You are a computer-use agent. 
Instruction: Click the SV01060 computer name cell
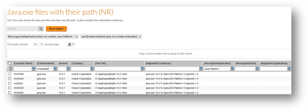point(19,74)
